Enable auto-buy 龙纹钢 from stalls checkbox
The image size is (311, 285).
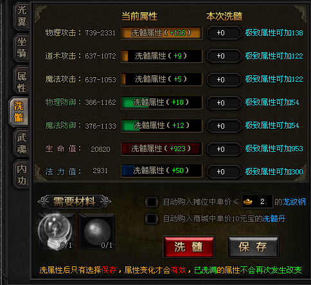(152, 202)
